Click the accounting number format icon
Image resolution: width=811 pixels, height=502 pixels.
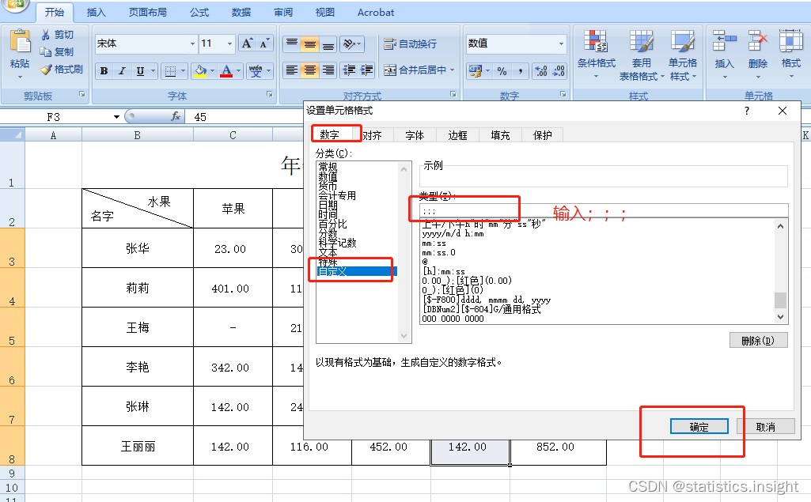click(475, 71)
